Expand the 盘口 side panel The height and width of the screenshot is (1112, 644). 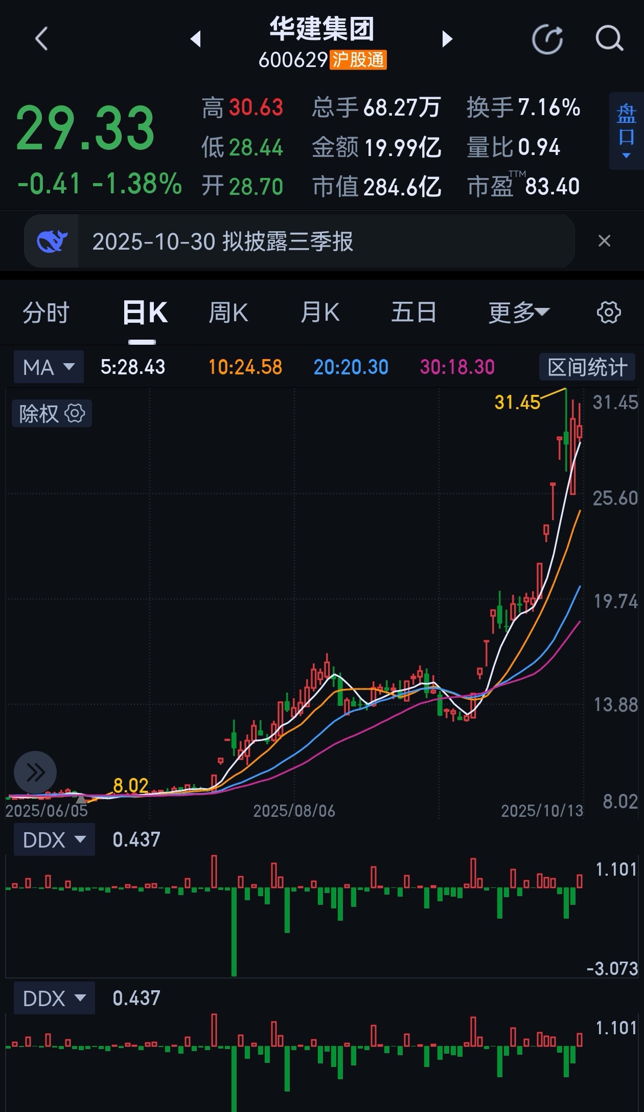pyautogui.click(x=626, y=131)
